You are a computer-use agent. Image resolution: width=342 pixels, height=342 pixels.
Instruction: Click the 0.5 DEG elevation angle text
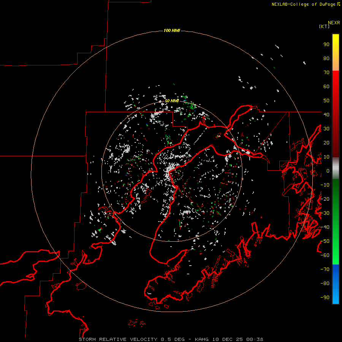(x=173, y=339)
